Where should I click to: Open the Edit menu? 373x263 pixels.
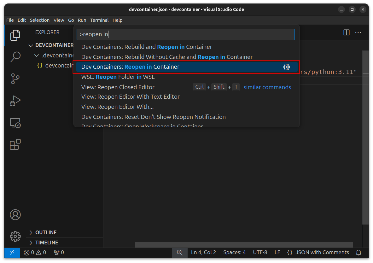pyautogui.click(x=22, y=20)
